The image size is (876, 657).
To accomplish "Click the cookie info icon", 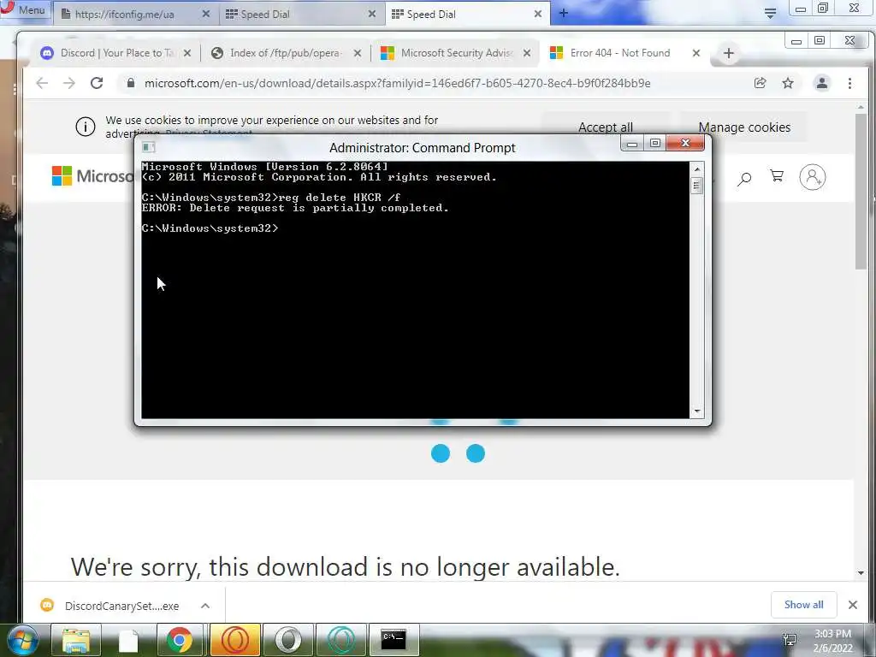I will [x=86, y=127].
